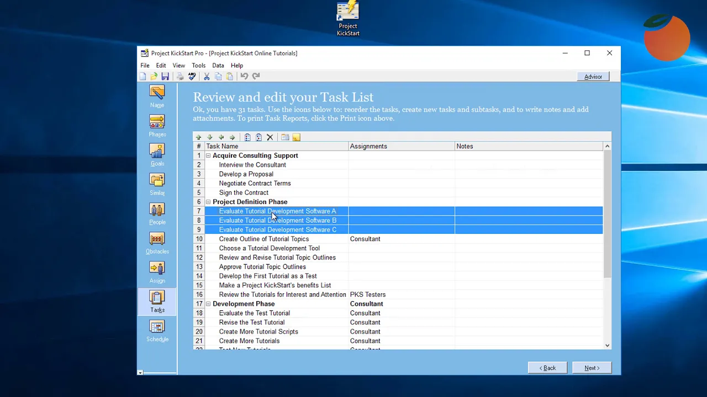Go to the Phases step in sidebar
This screenshot has height=397, width=707.
[157, 126]
